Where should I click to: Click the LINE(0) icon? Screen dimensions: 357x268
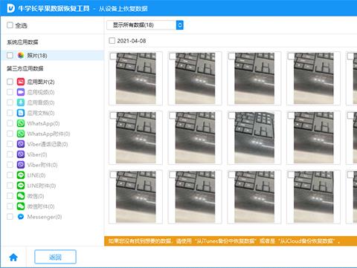click(x=21, y=175)
